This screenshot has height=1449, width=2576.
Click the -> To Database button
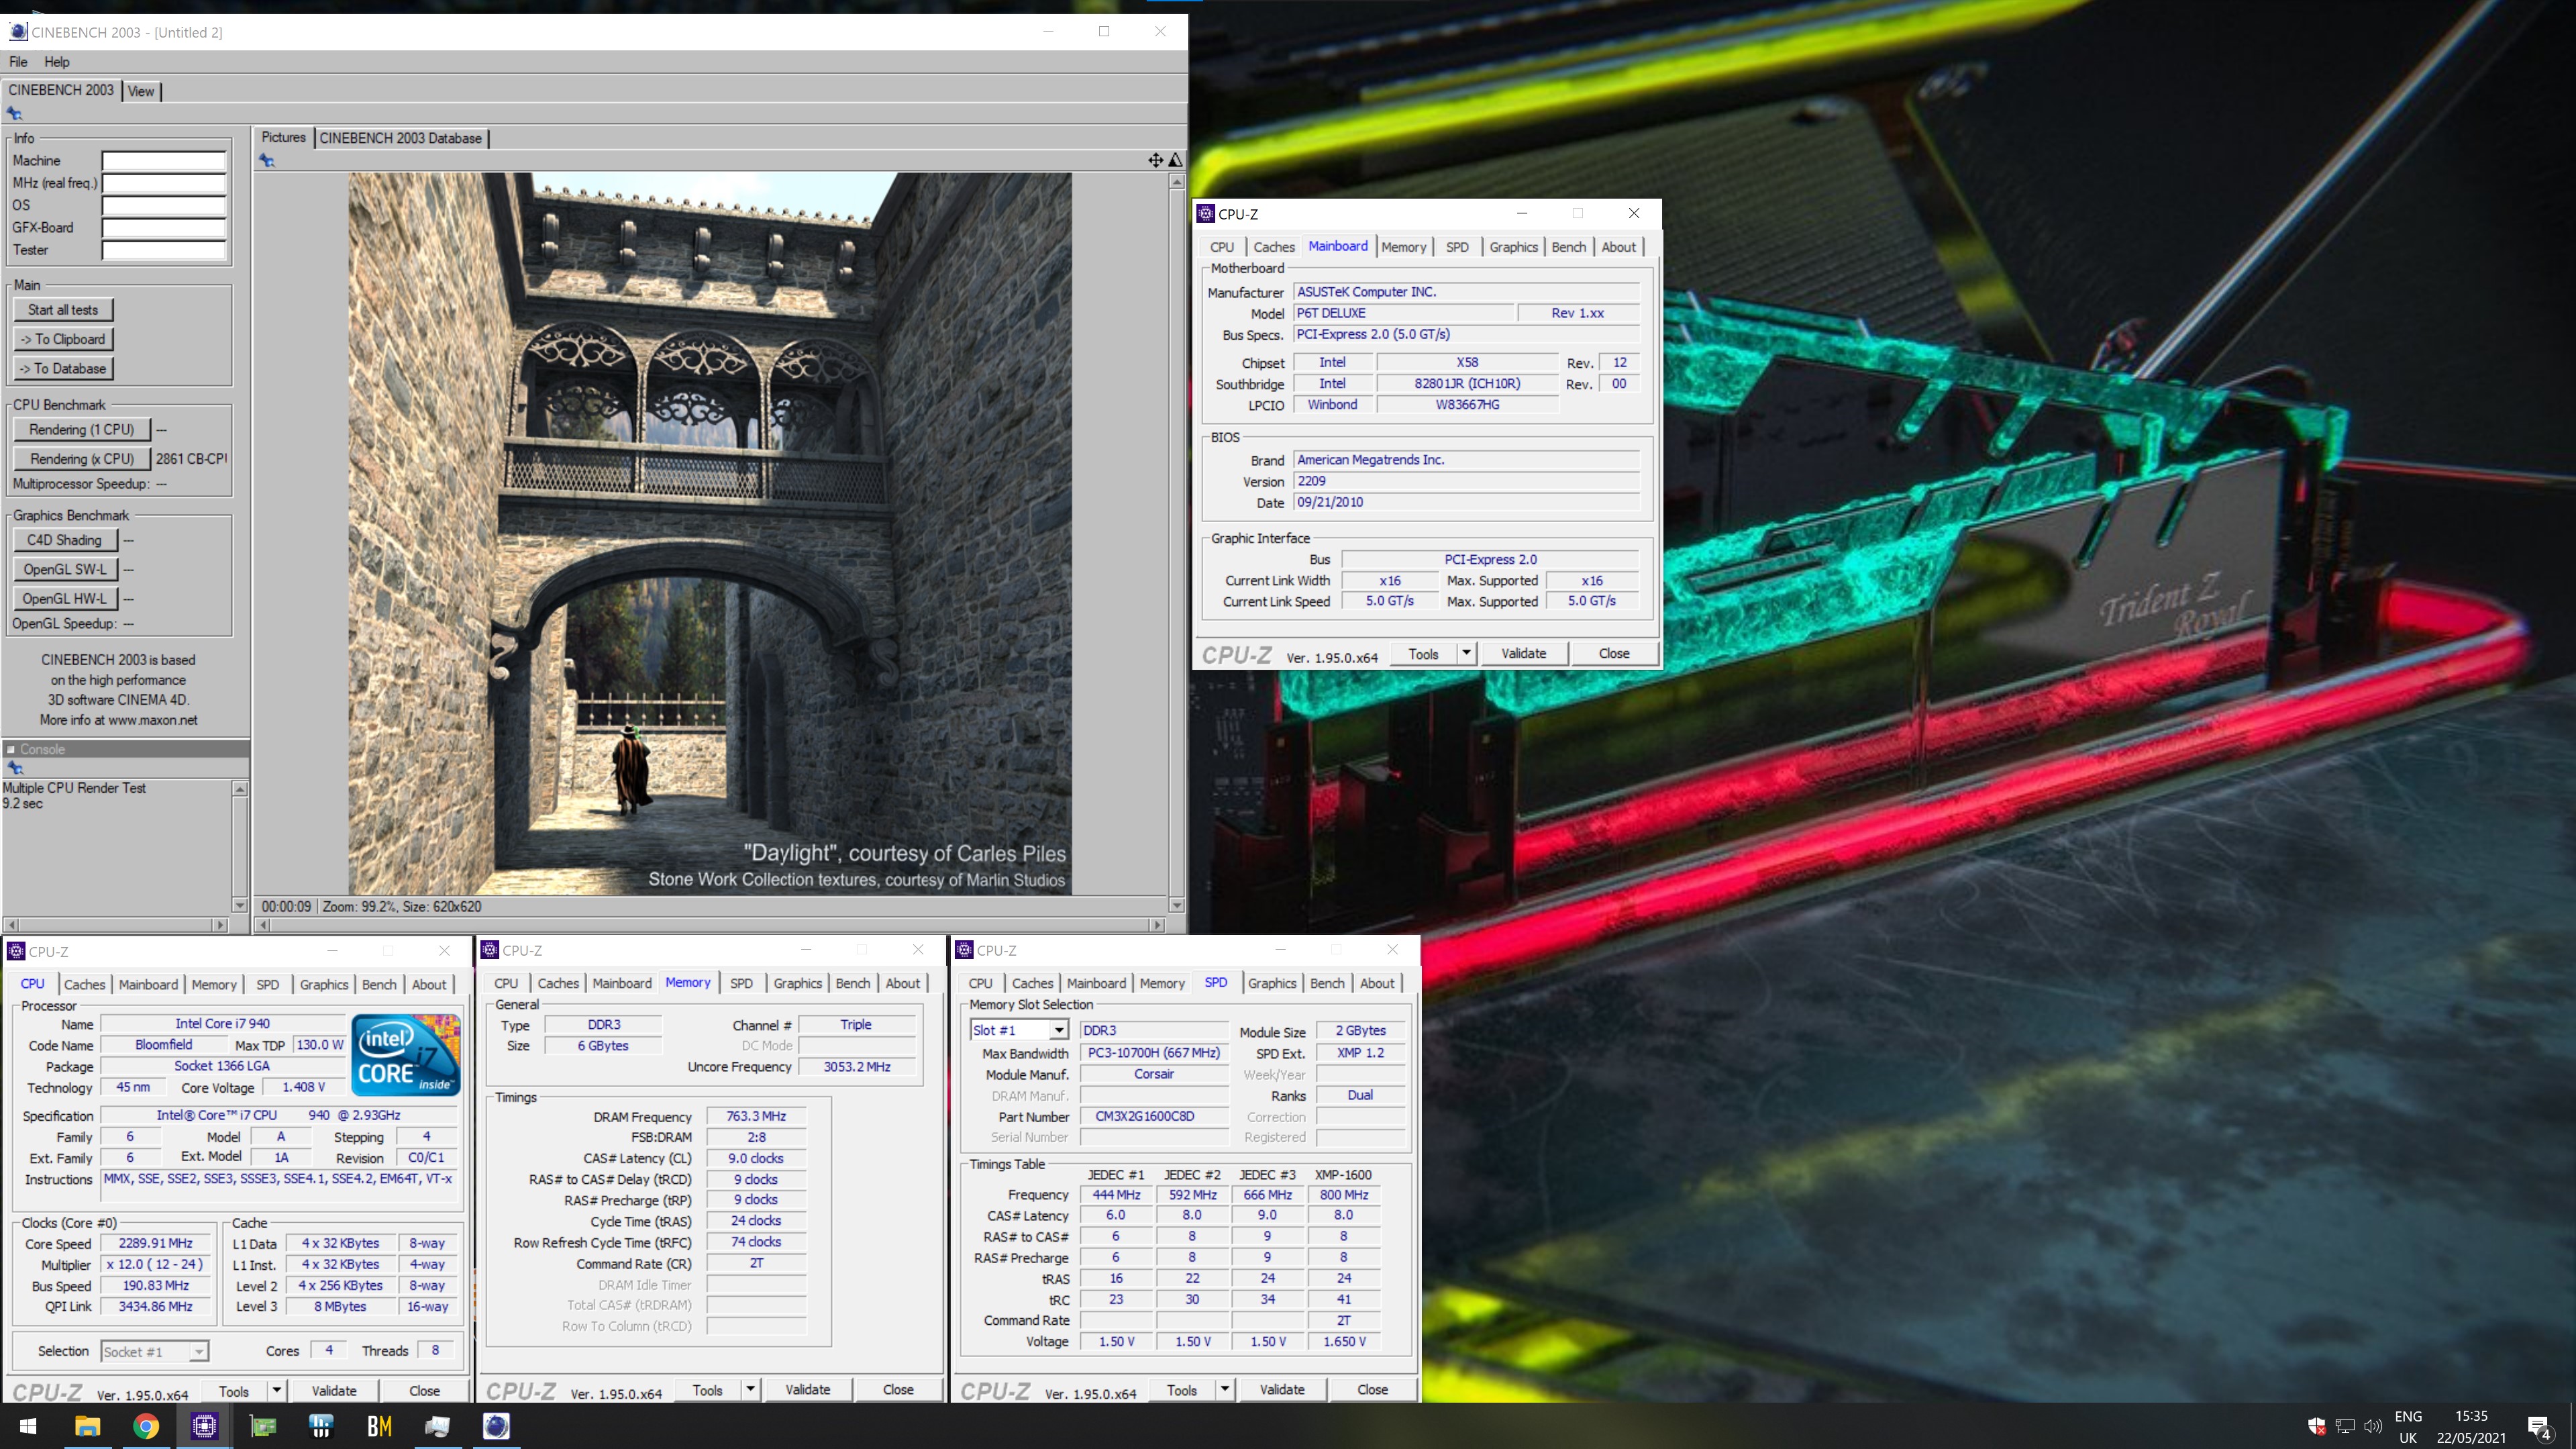(63, 368)
